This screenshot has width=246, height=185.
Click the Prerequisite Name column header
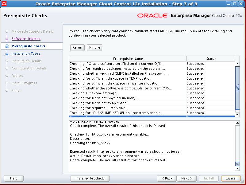coord(128,59)
